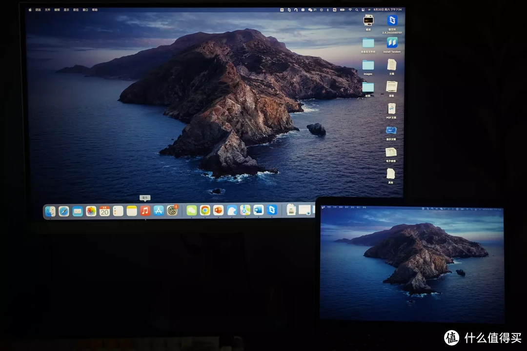Open the 编辑 menu
Viewport: 527px width, 351px height.
57,10
